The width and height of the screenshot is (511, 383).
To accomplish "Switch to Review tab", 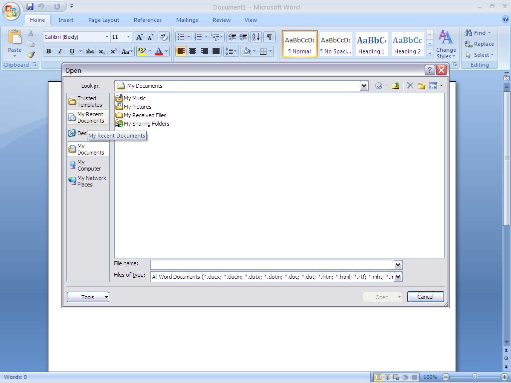I will point(222,20).
